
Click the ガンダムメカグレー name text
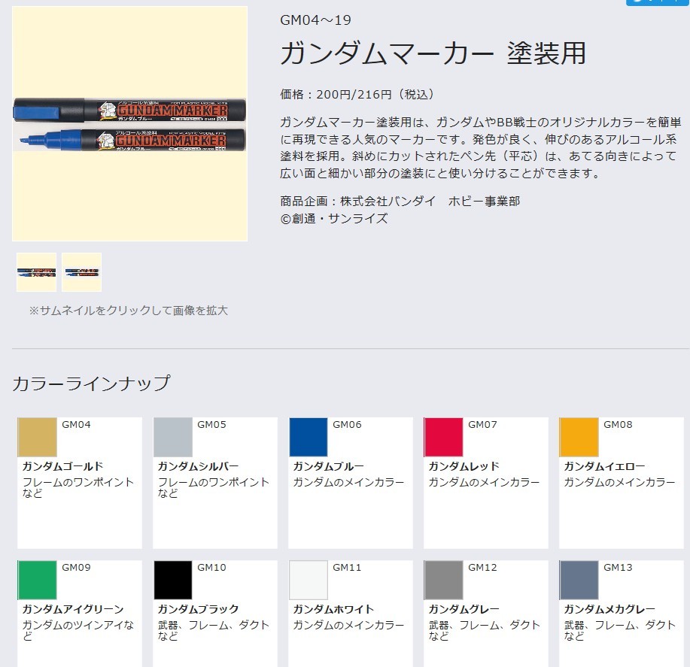[609, 609]
